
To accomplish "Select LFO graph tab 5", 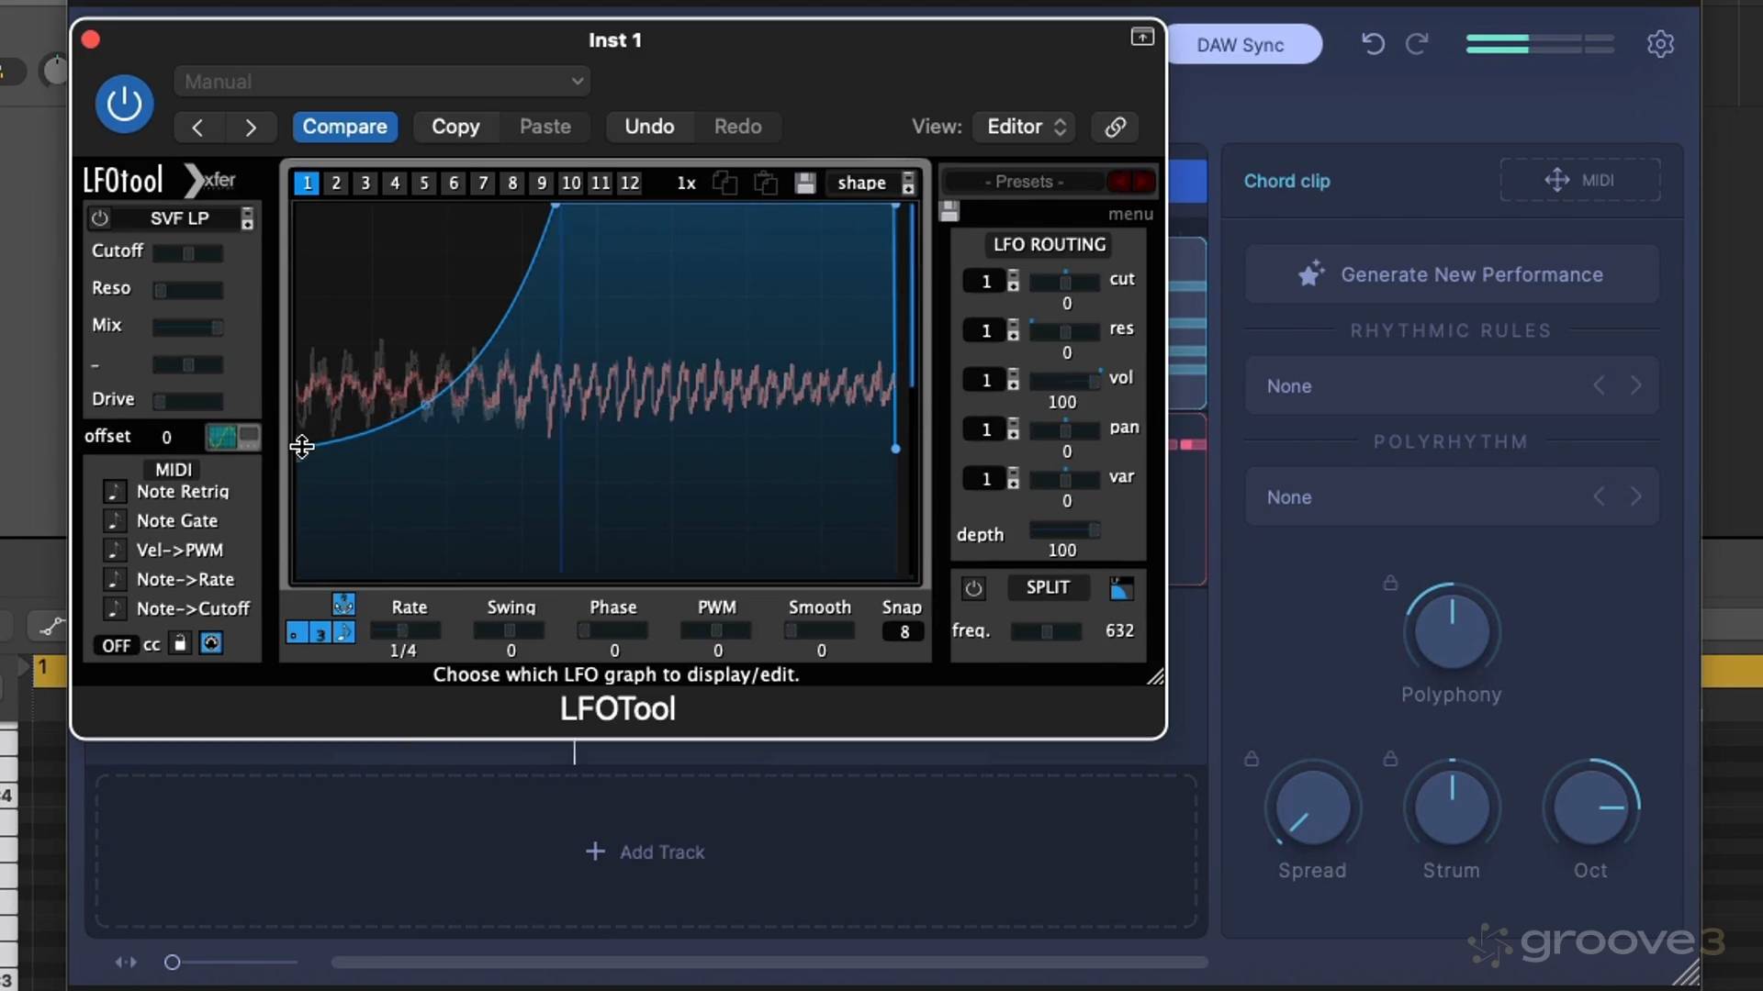I will [424, 183].
